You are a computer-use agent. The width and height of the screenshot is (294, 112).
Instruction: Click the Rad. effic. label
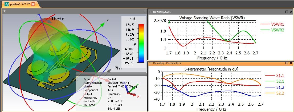pyautogui.click(x=90, y=101)
